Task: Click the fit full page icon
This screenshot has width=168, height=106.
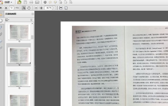Action: pos(66,8)
